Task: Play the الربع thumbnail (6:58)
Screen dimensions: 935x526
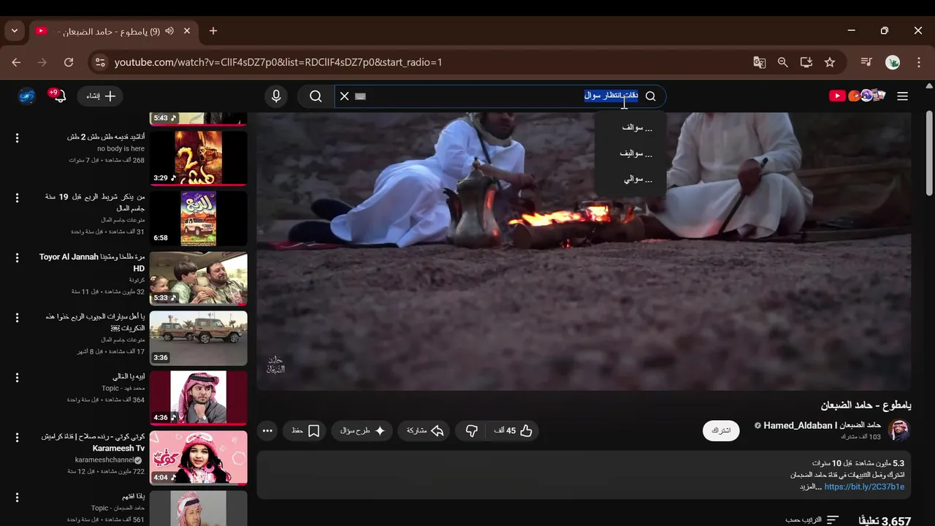Action: (199, 218)
